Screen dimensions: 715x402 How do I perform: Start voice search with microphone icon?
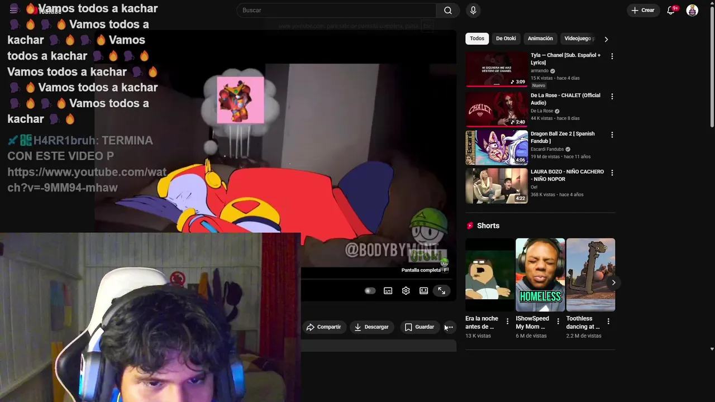click(473, 10)
